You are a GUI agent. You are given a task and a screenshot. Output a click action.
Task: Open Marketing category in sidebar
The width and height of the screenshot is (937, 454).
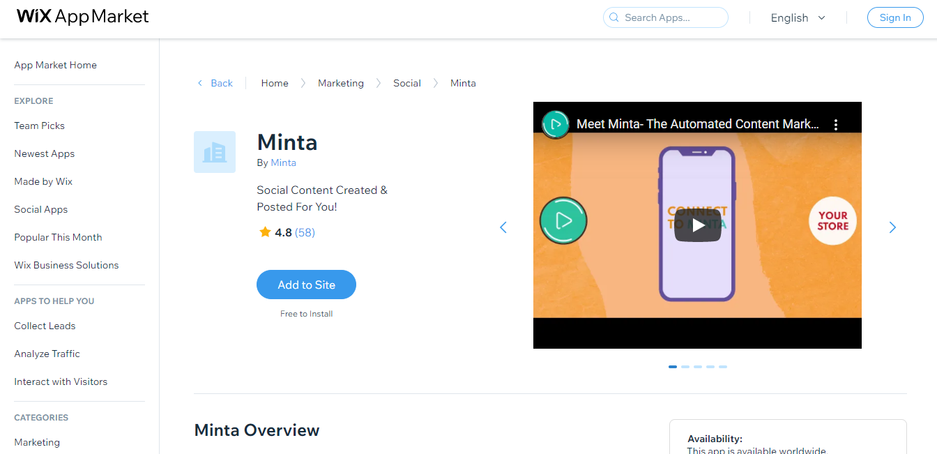(37, 442)
